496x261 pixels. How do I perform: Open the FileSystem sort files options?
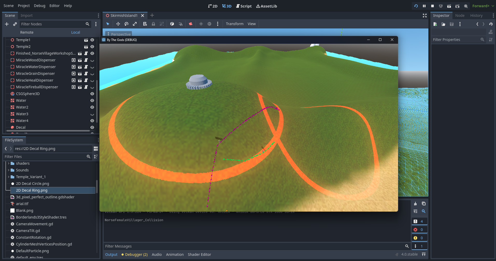[x=96, y=157]
